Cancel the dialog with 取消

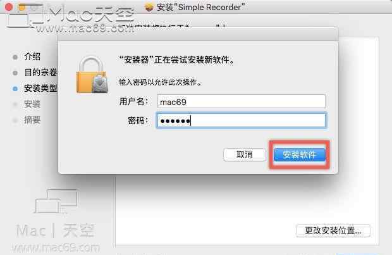pos(245,154)
